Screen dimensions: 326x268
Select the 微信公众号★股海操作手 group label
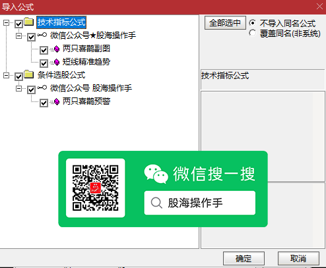coord(93,36)
